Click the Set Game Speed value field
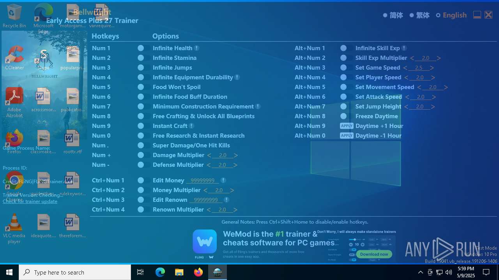The width and height of the screenshot is (499, 280). 419,68
